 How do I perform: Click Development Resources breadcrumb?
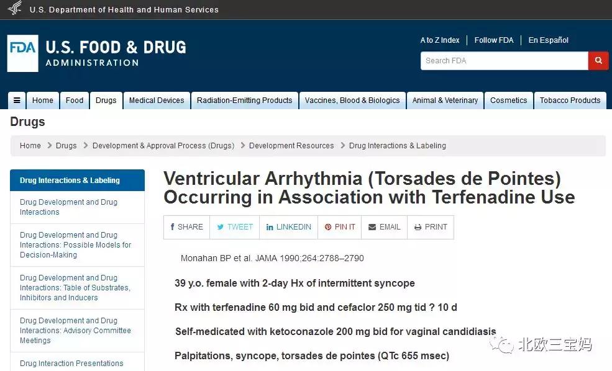[291, 146]
